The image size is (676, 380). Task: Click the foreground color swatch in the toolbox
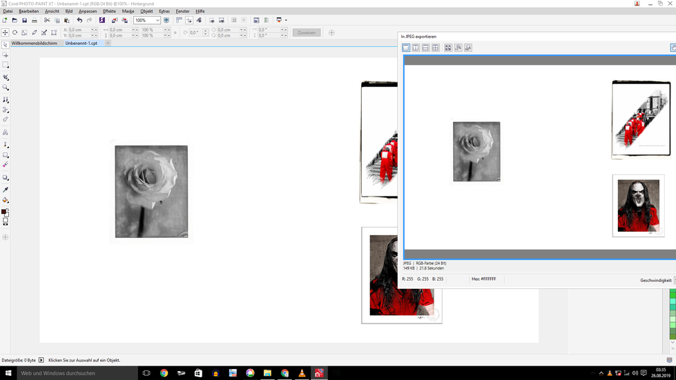click(x=4, y=212)
